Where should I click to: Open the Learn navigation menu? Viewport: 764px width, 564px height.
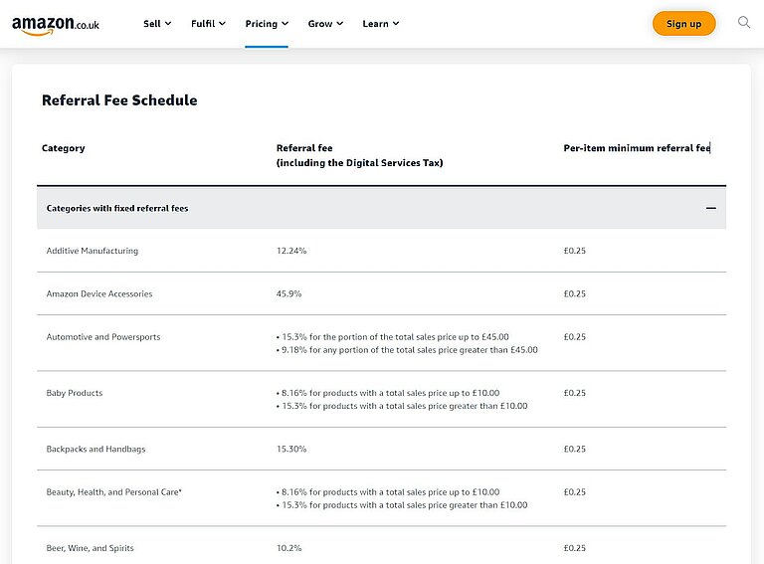point(381,24)
